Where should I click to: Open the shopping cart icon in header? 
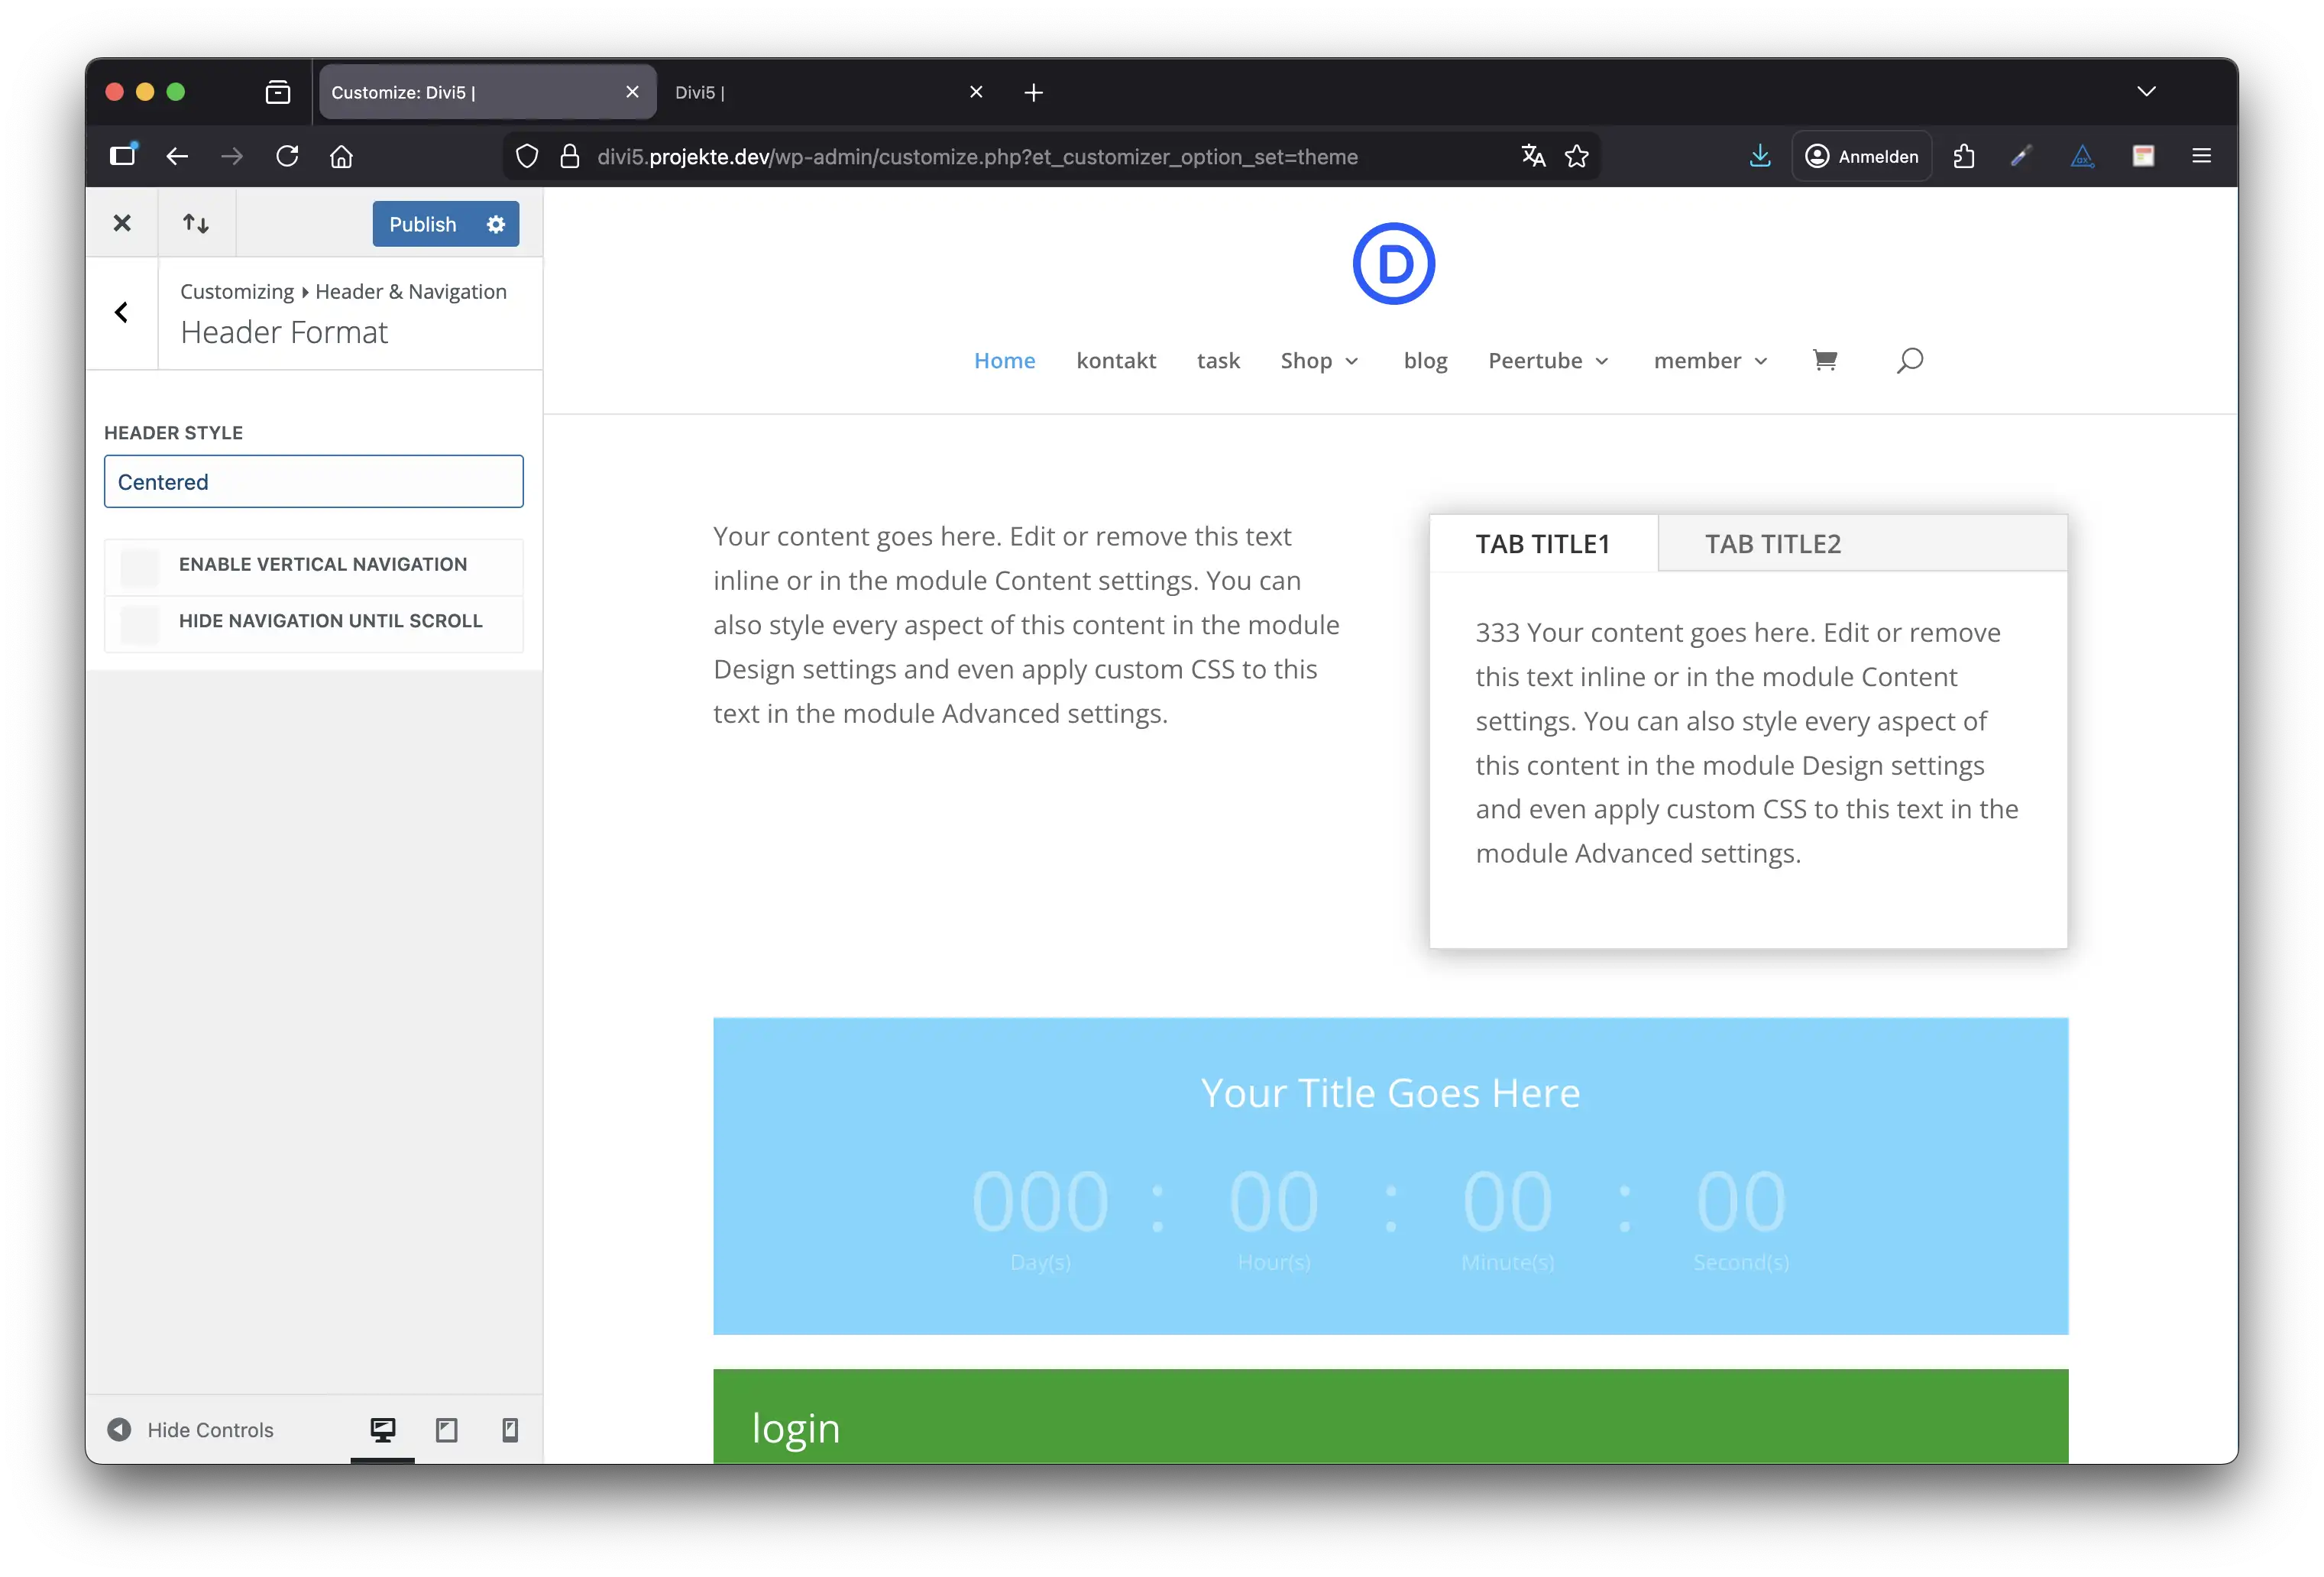[1825, 360]
